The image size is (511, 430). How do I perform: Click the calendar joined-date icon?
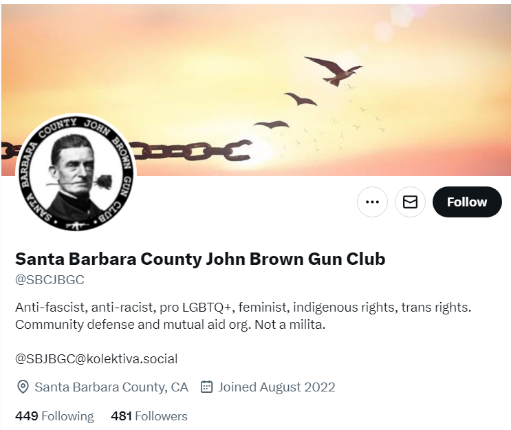click(206, 387)
